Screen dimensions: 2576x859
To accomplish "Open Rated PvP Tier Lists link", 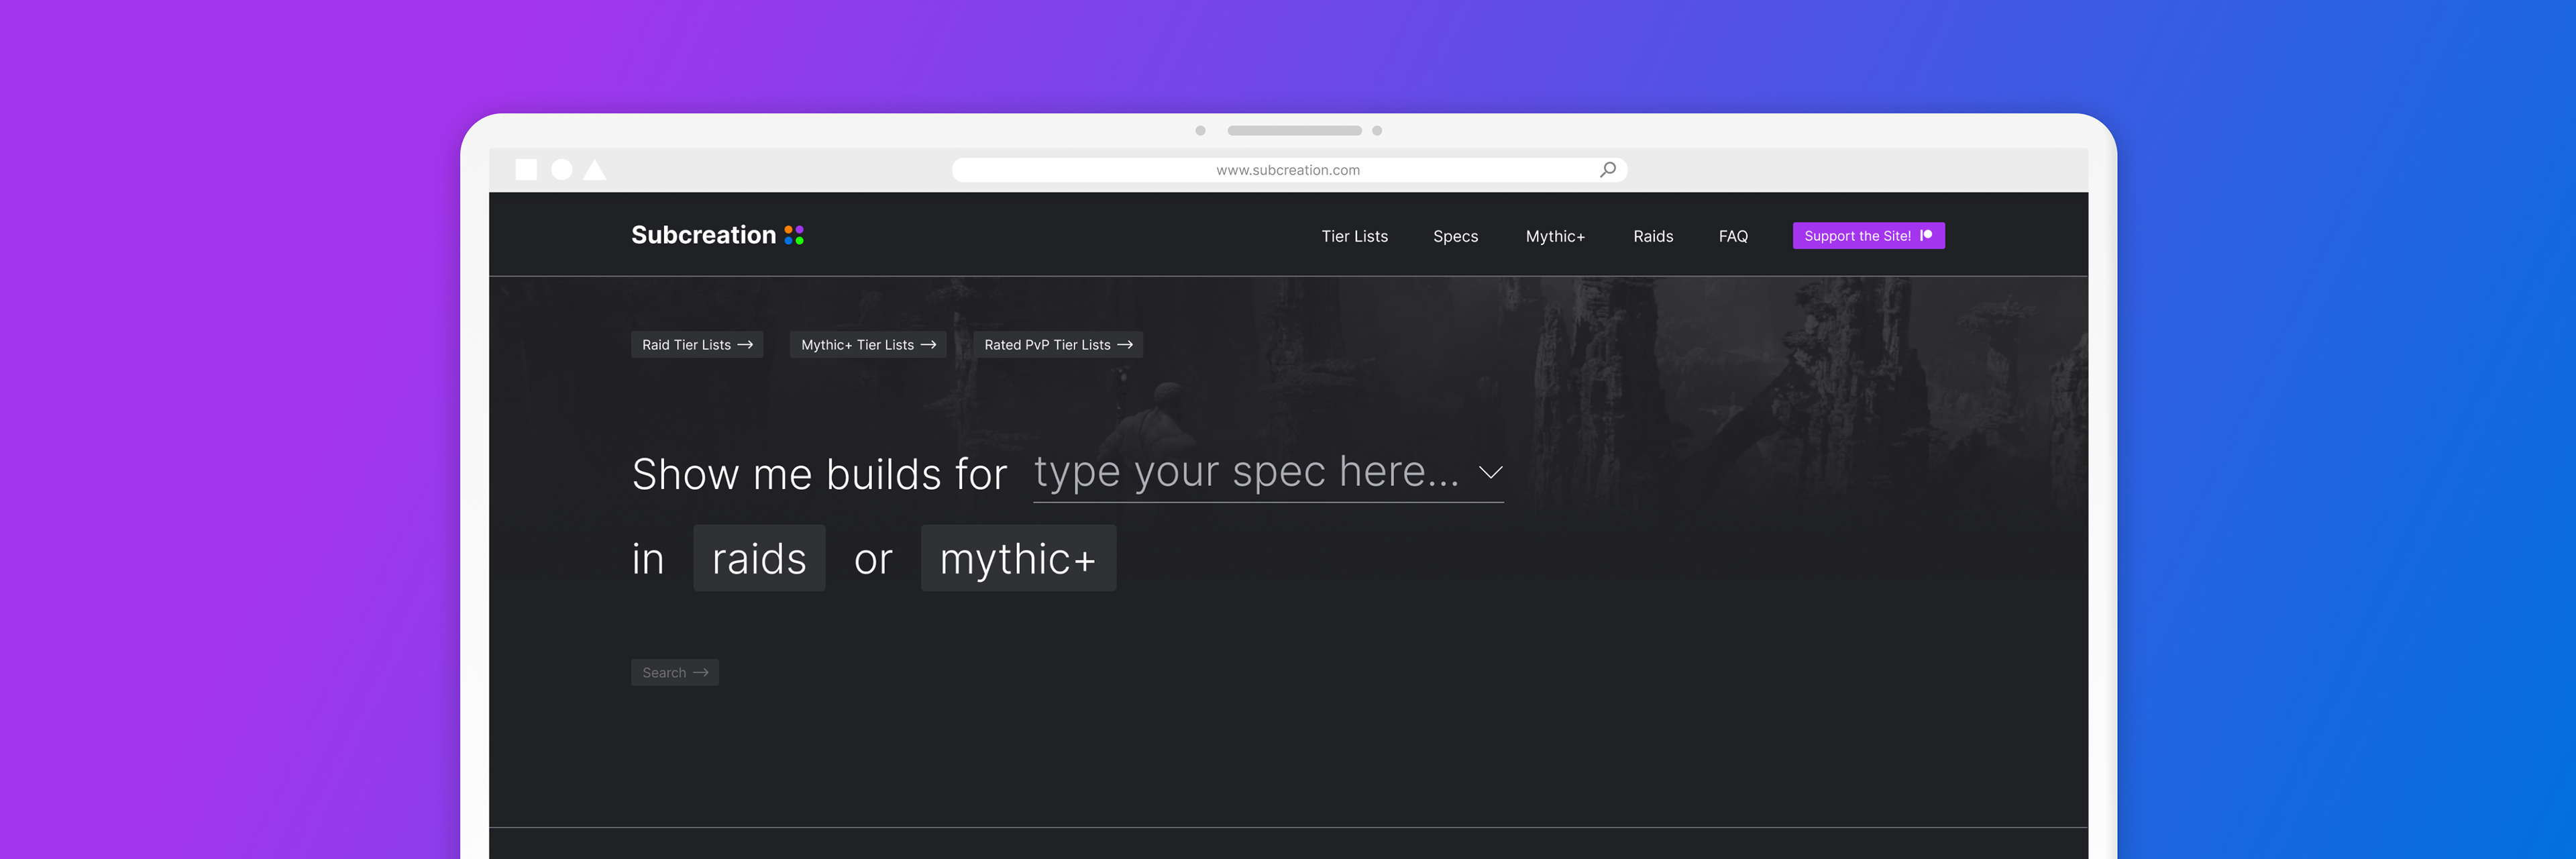I will [1058, 345].
